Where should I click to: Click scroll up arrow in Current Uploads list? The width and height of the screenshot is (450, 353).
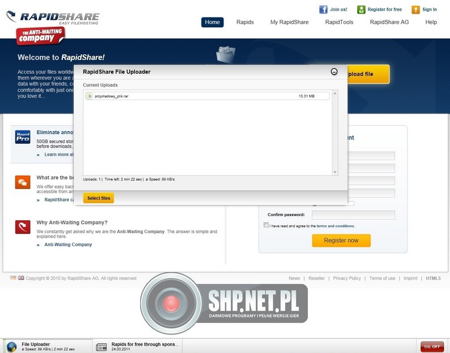(335, 93)
